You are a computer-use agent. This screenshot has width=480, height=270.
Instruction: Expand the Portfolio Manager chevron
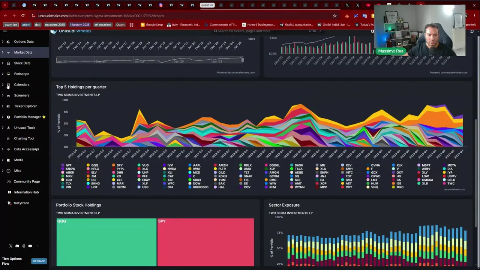3,117
